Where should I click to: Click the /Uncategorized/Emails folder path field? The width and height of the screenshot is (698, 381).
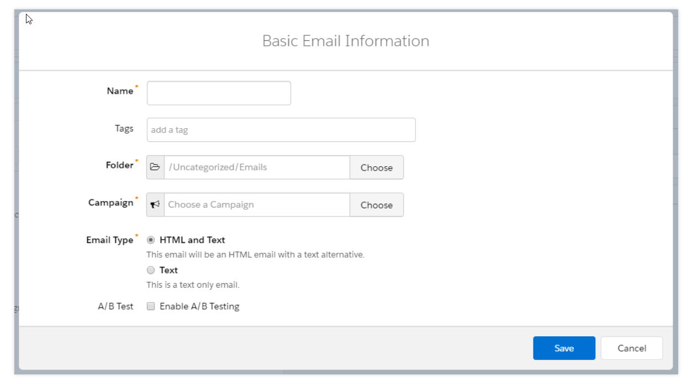click(x=257, y=167)
